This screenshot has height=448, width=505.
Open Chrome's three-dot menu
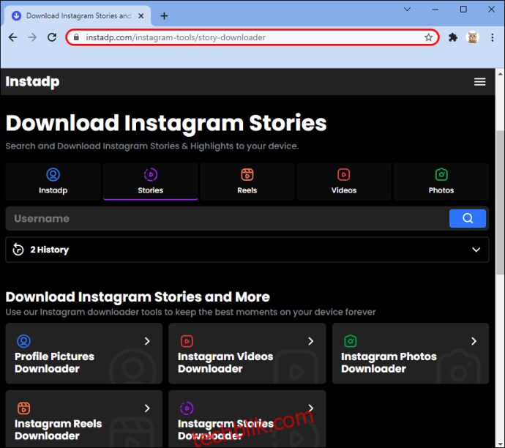[x=492, y=37]
